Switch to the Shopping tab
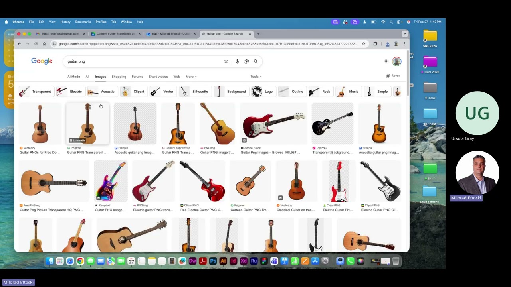511x287 pixels. click(119, 77)
